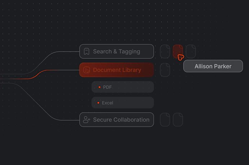Click the orange dot next to PDF
Screen dimensions: 249x165
[x=99, y=87]
